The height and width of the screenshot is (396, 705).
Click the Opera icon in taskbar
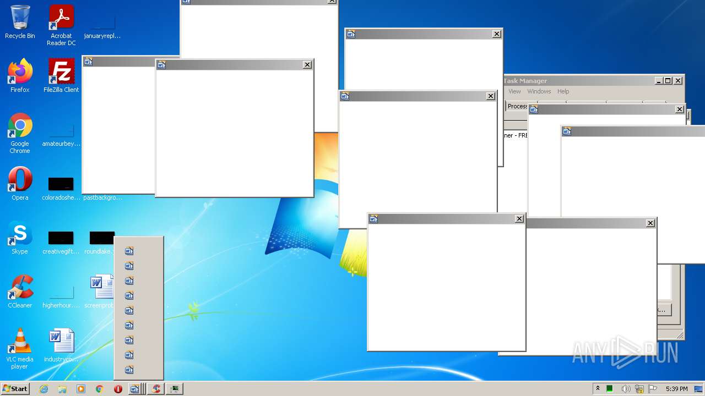pos(118,389)
